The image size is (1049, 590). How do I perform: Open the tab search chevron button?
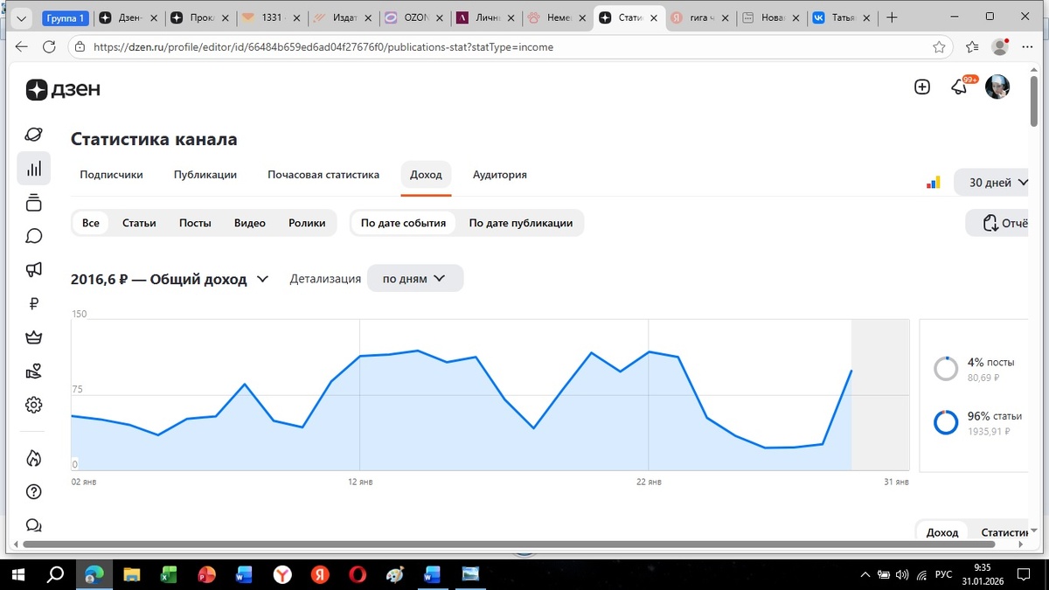tap(21, 17)
